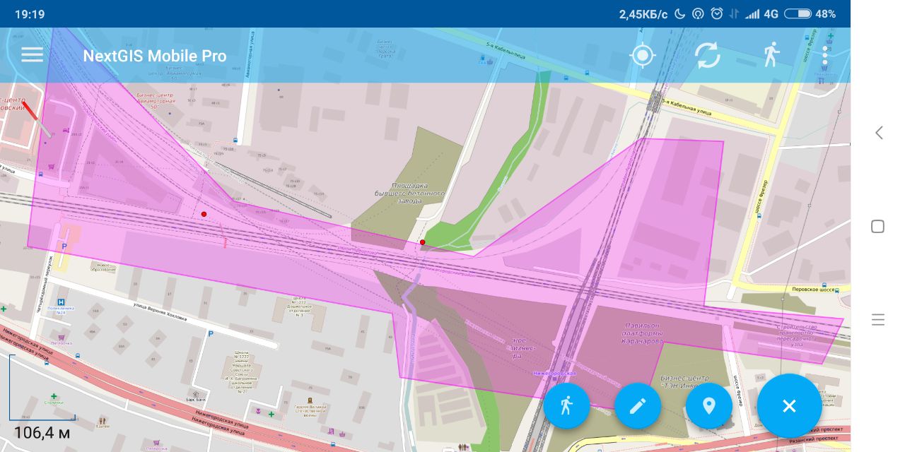Tap the battery indicator in status bar

(x=798, y=13)
